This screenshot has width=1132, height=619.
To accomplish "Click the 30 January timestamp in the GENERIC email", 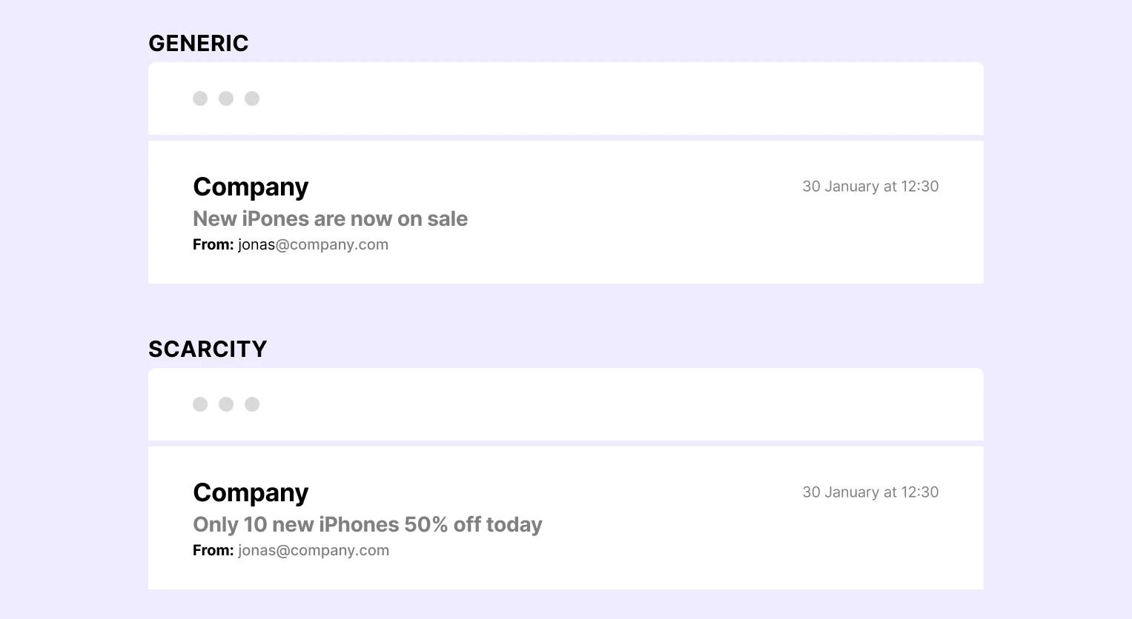I will point(870,187).
